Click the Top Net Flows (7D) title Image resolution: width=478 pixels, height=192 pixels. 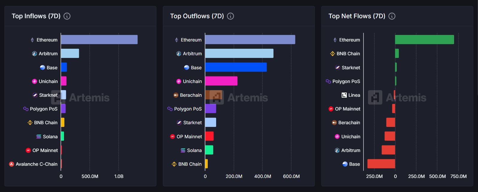pyautogui.click(x=357, y=16)
